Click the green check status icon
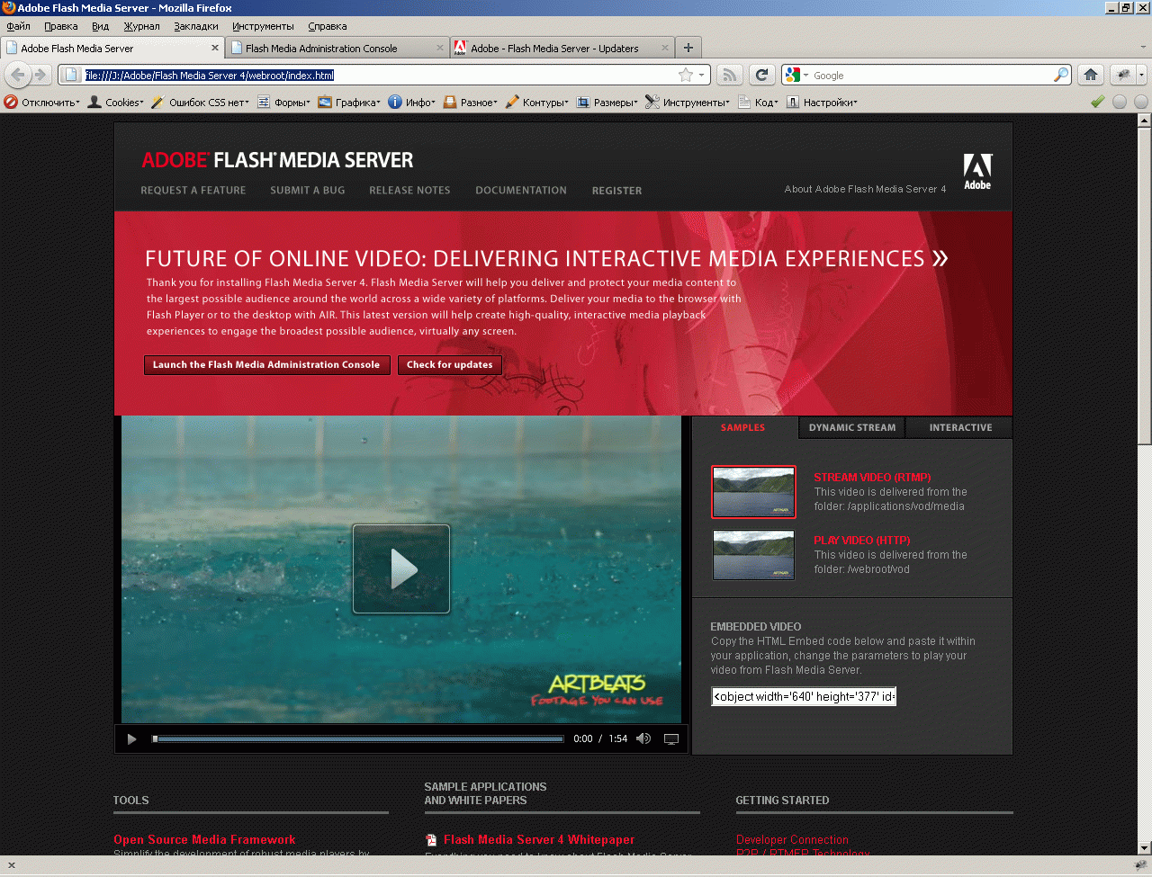Viewport: 1152px width, 877px height. [1097, 102]
